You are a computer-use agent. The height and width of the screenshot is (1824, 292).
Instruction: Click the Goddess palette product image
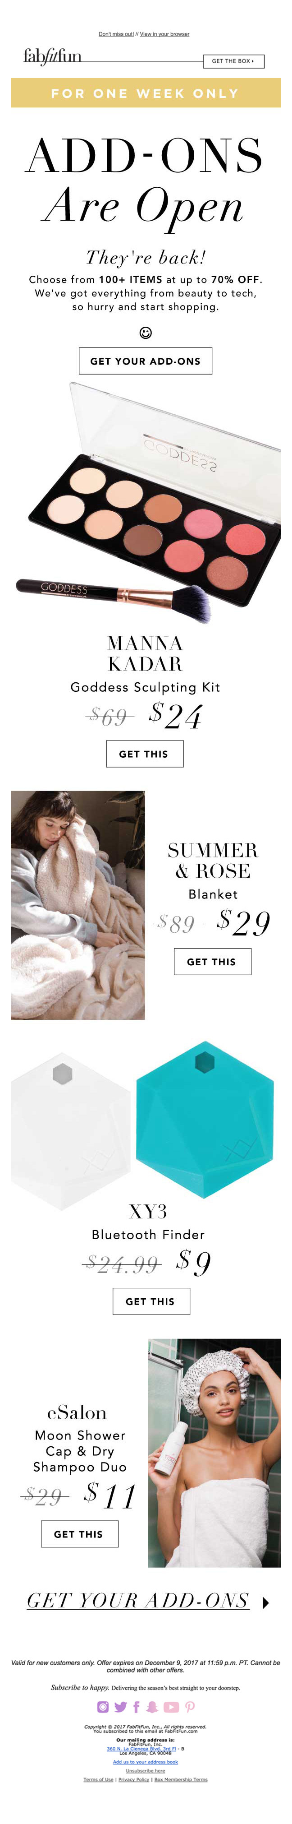[x=148, y=503]
